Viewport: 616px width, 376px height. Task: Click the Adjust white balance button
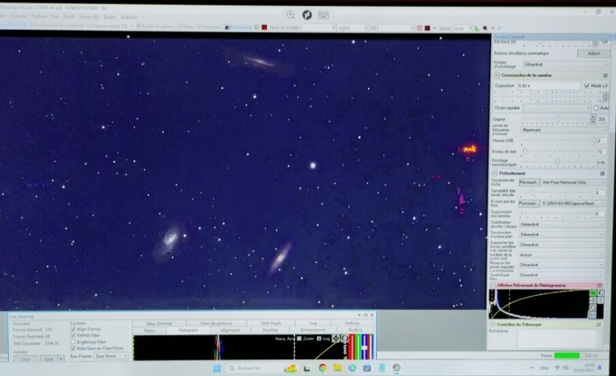(x=594, y=53)
